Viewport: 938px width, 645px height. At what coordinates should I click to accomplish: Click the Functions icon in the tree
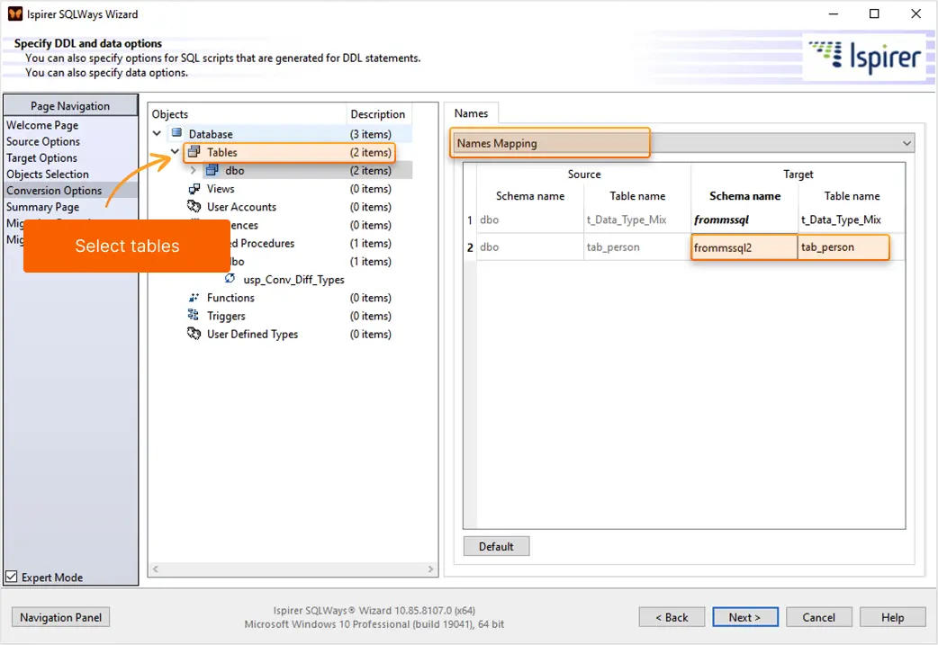pos(194,297)
